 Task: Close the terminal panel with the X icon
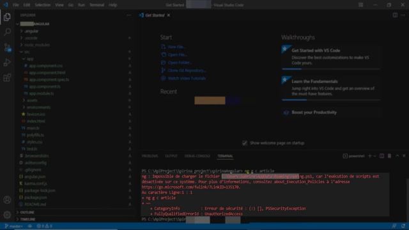(404, 156)
